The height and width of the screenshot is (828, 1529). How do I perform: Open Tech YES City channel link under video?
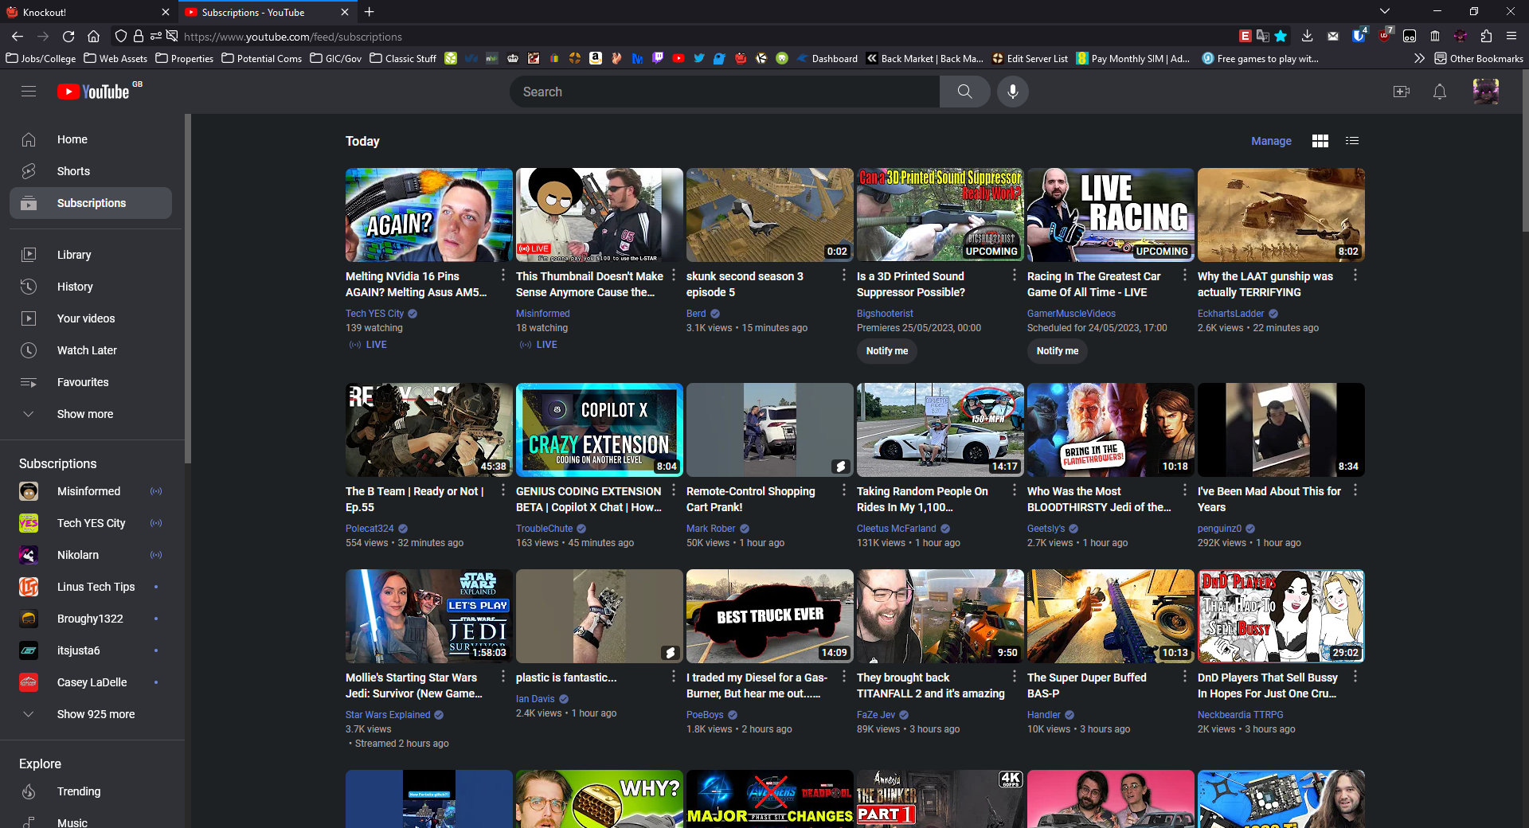tap(374, 314)
